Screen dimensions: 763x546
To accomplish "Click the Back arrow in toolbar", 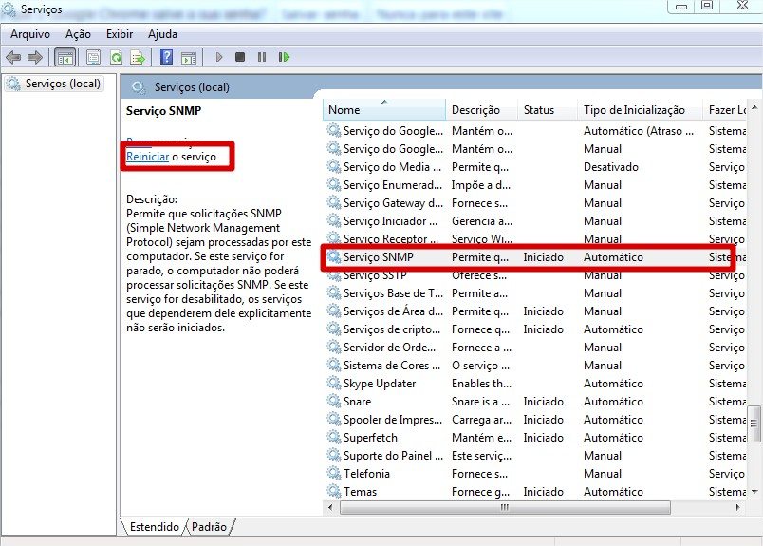I will pyautogui.click(x=13, y=57).
